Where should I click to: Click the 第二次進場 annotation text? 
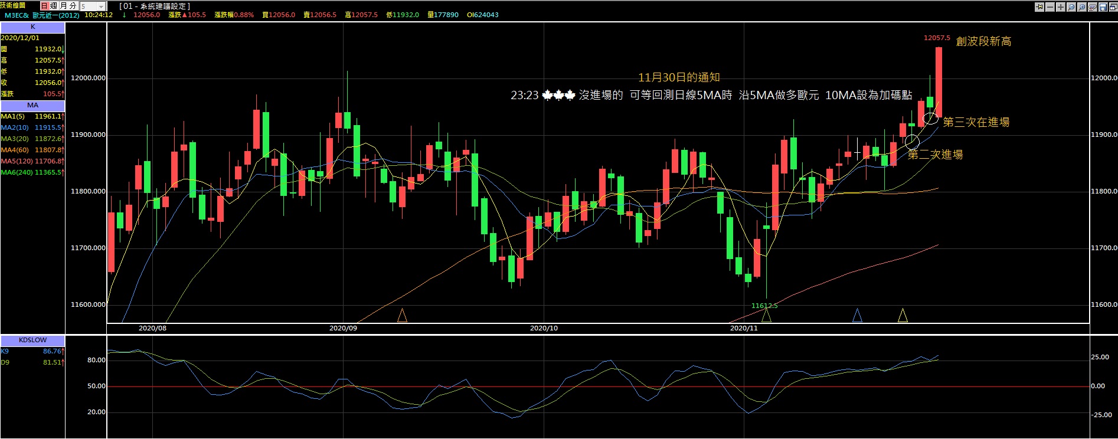(935, 155)
